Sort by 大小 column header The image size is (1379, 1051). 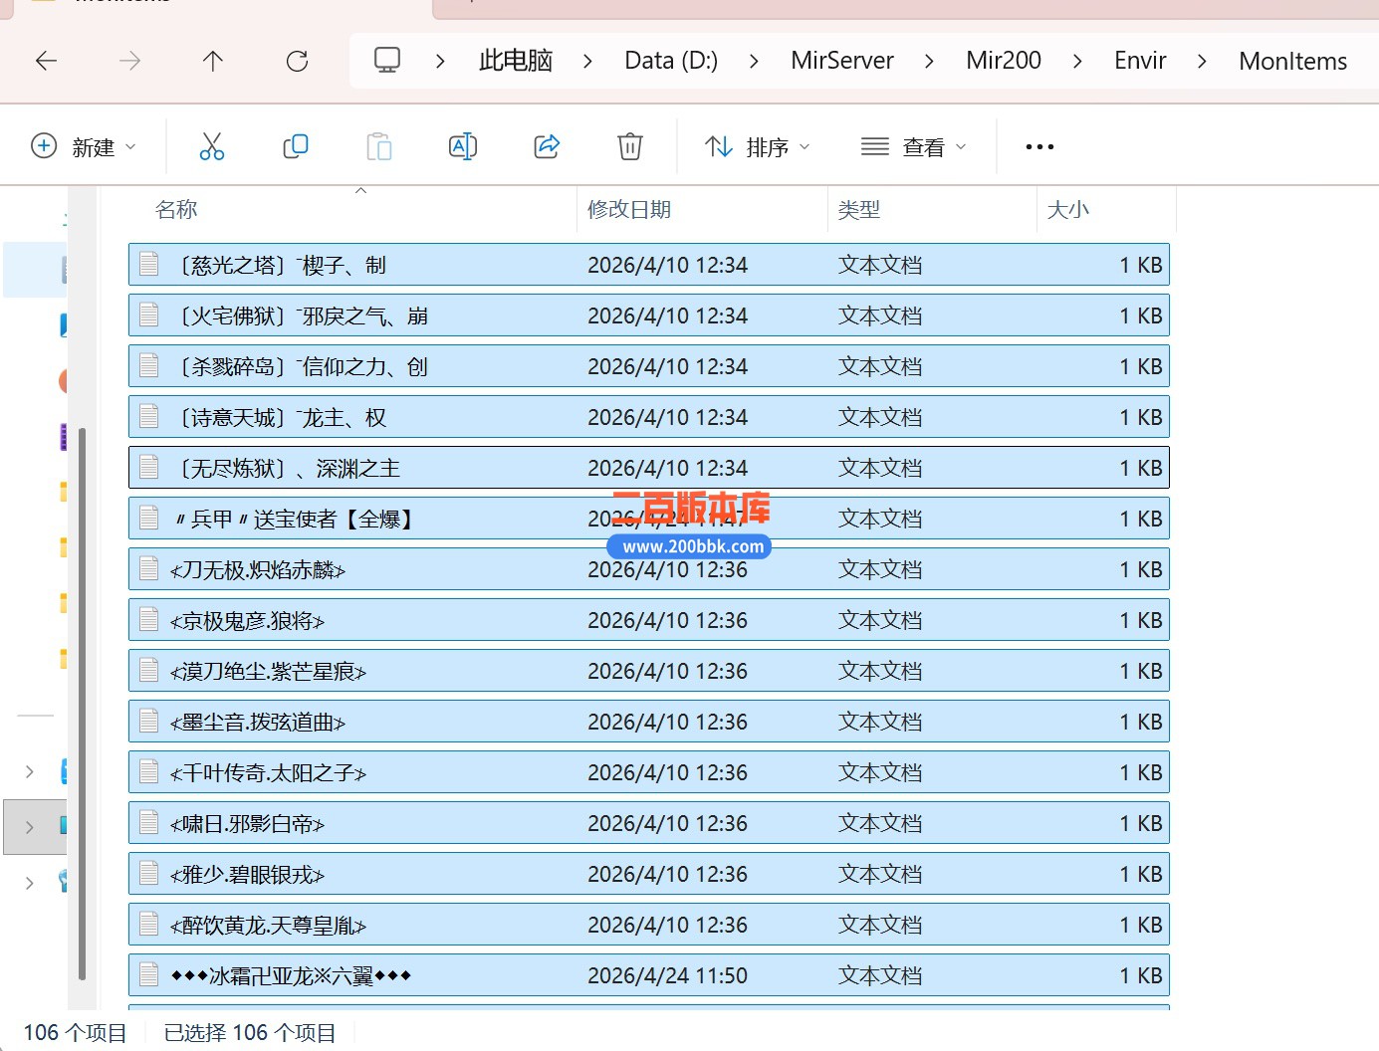pos(1068,210)
